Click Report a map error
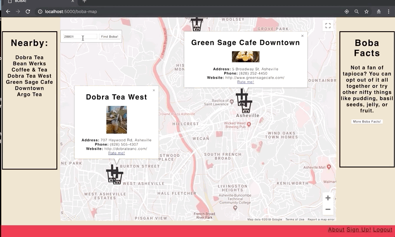 coord(321,219)
